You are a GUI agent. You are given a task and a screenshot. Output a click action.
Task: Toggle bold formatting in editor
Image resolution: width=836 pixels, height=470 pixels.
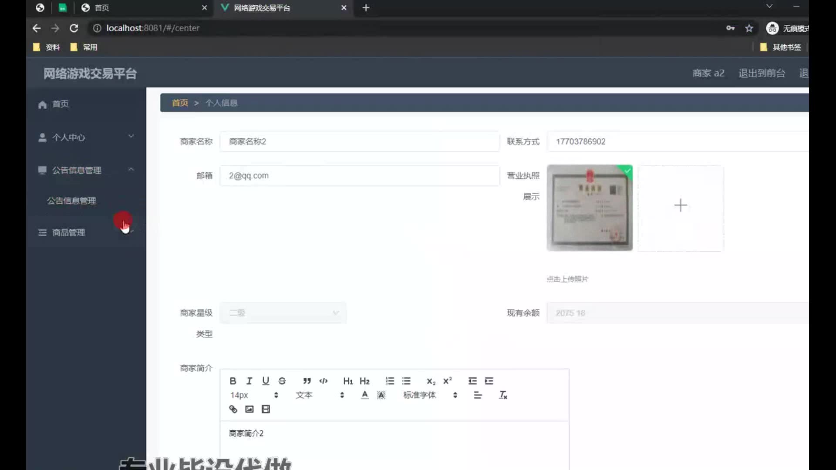[x=233, y=381]
